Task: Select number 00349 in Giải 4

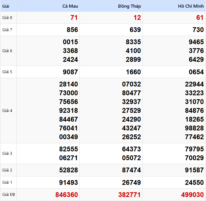Action: point(68,137)
